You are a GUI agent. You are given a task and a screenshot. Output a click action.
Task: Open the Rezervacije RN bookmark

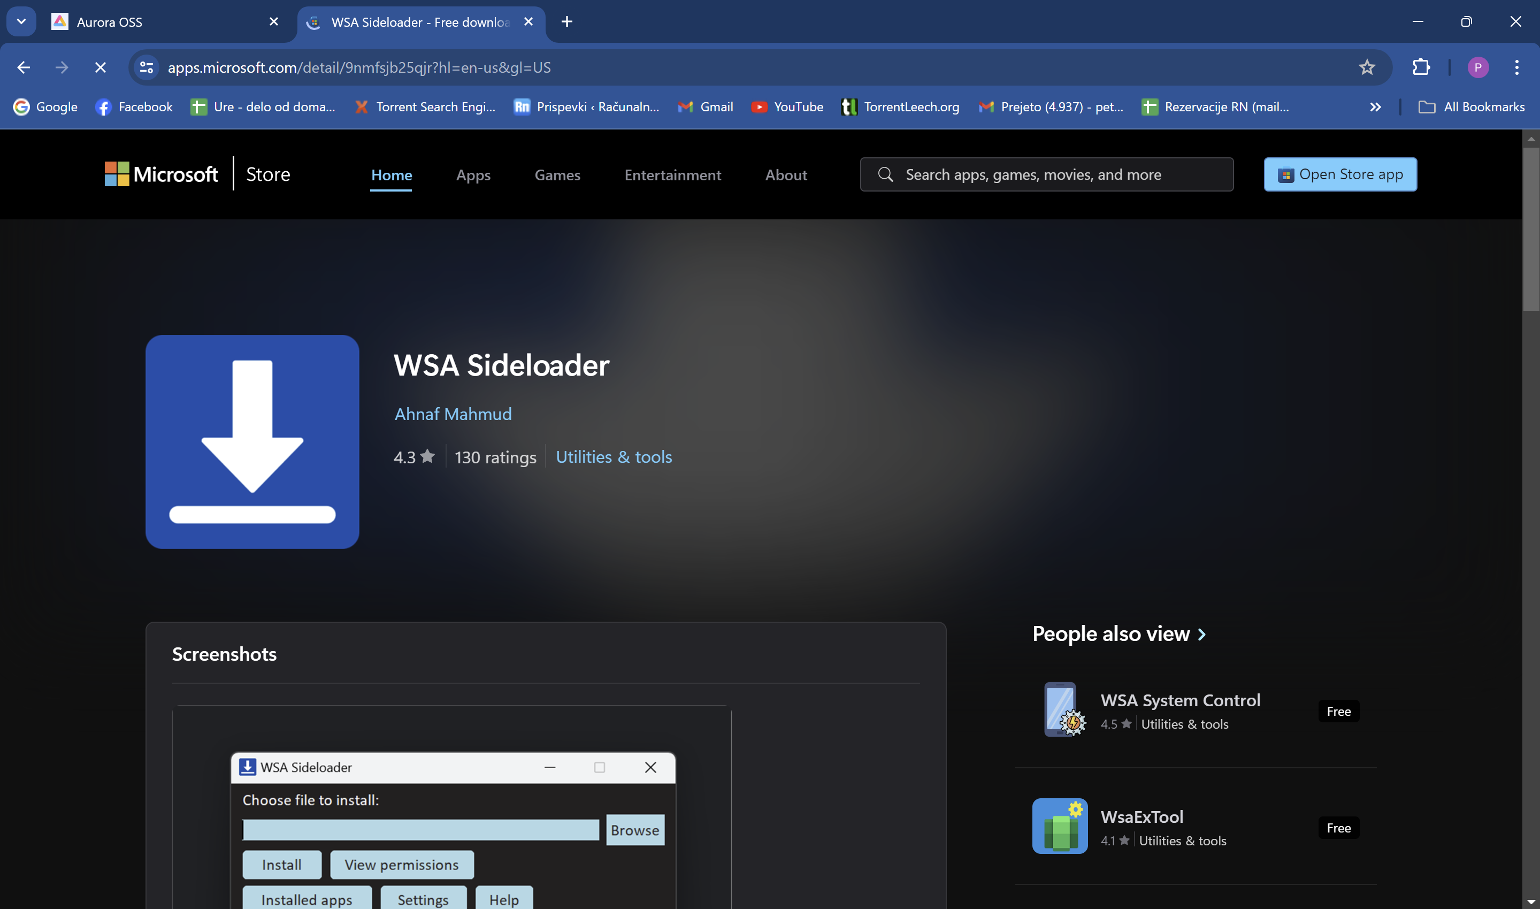(x=1215, y=107)
